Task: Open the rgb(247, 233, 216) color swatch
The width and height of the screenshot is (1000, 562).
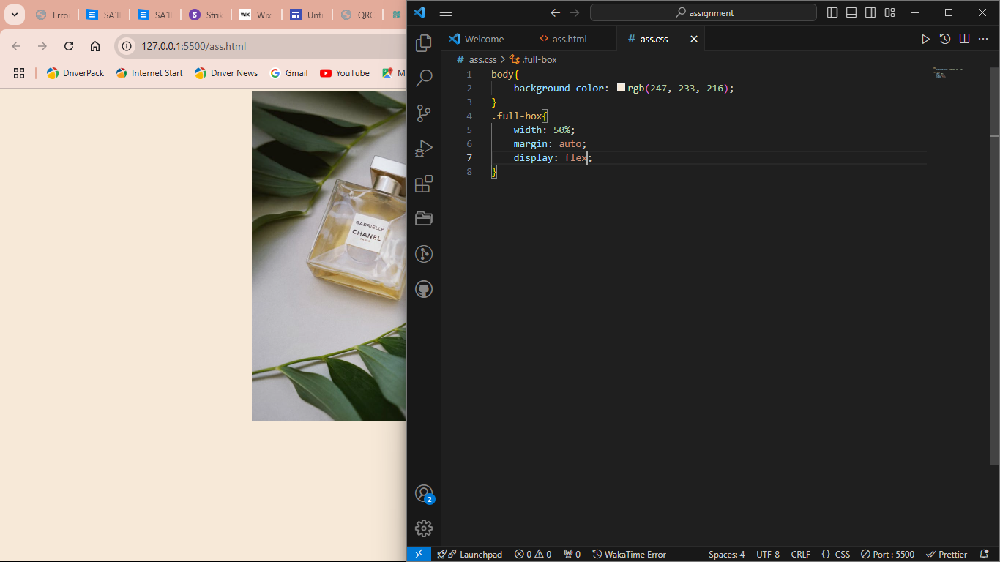Action: (621, 88)
